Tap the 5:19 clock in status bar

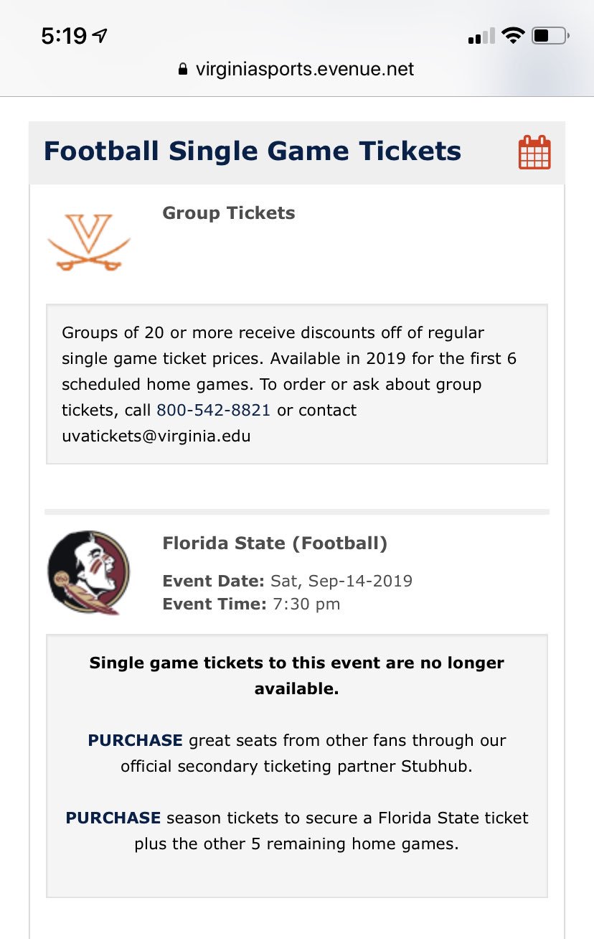(64, 36)
